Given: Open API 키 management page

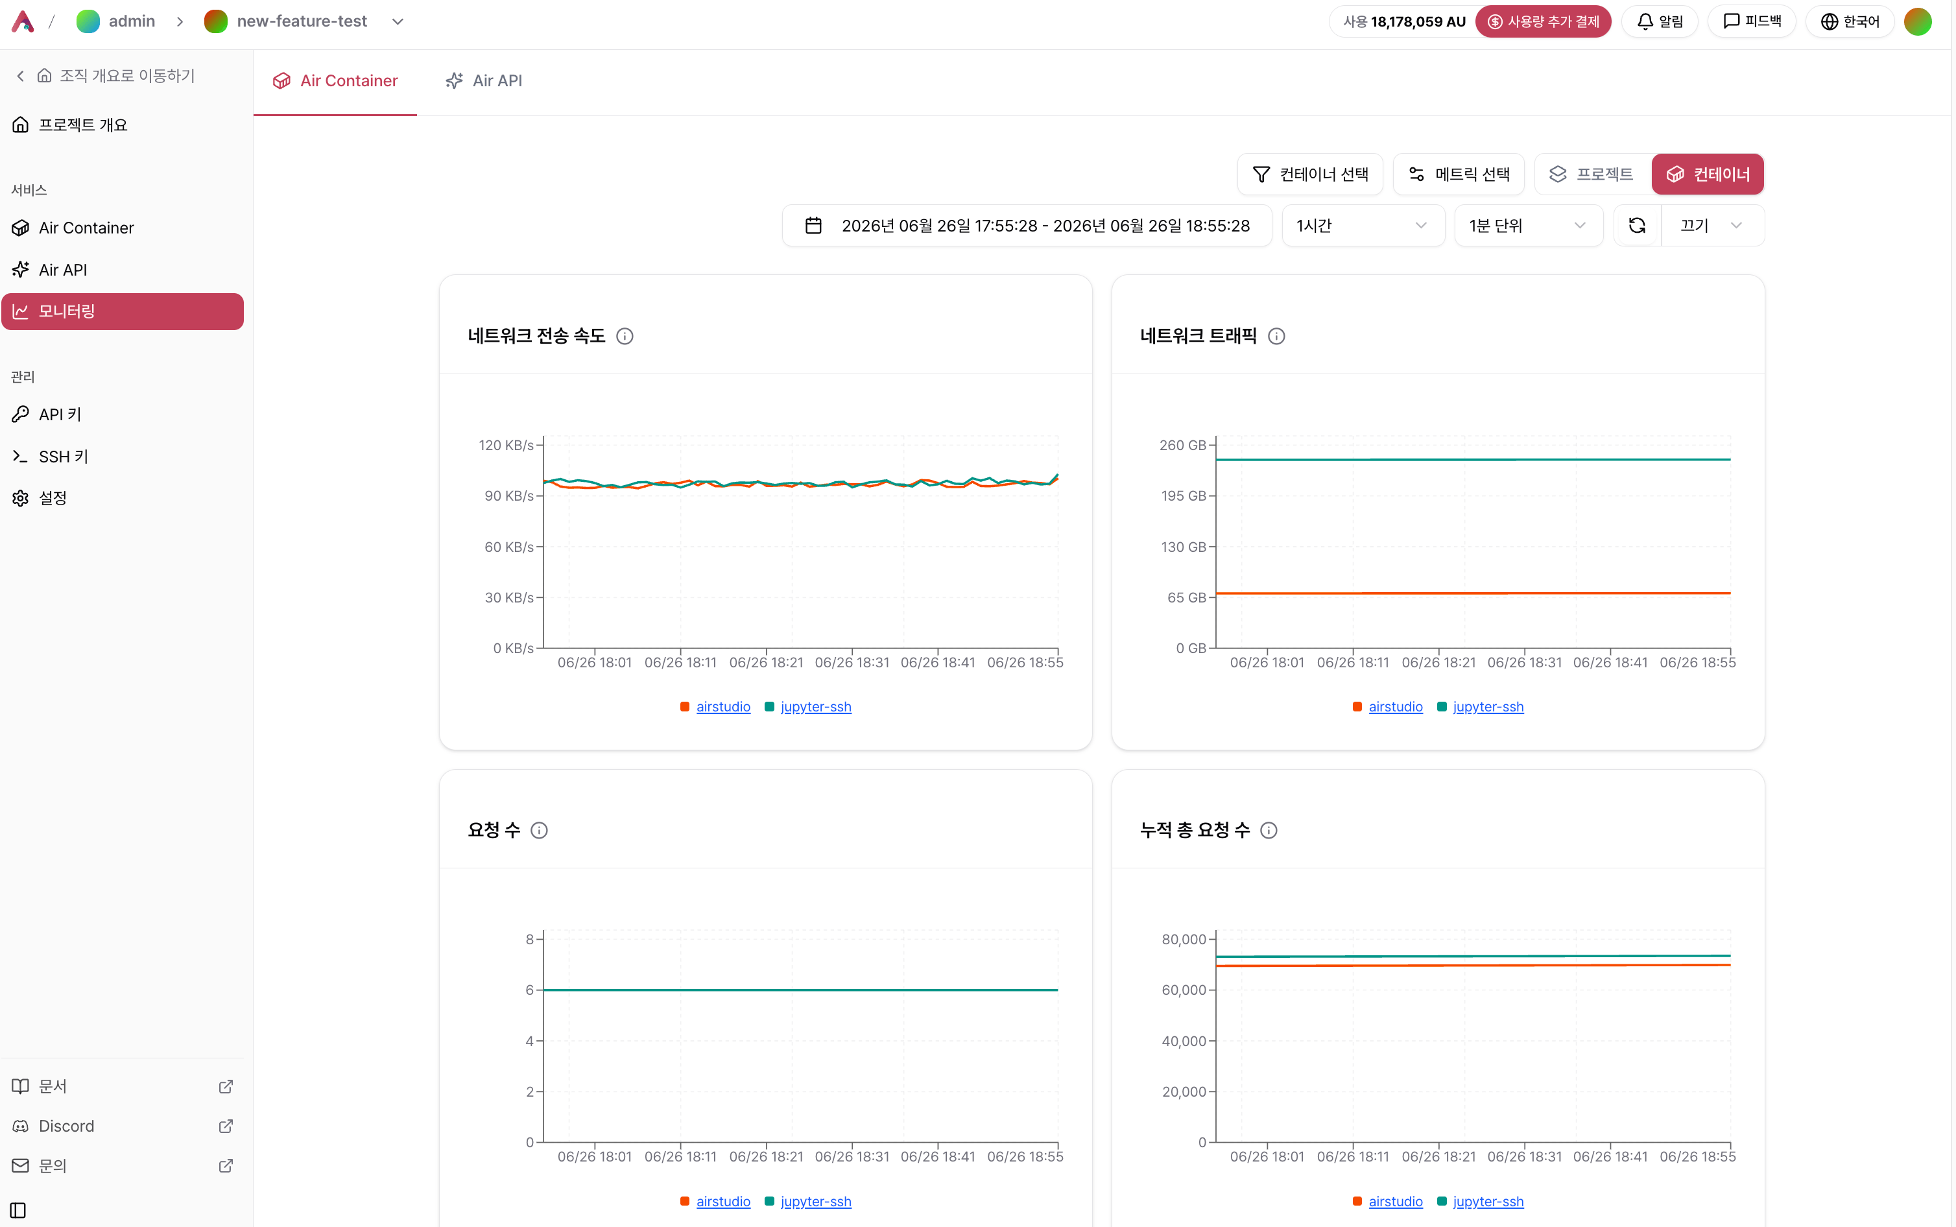Looking at the screenshot, I should coord(123,414).
